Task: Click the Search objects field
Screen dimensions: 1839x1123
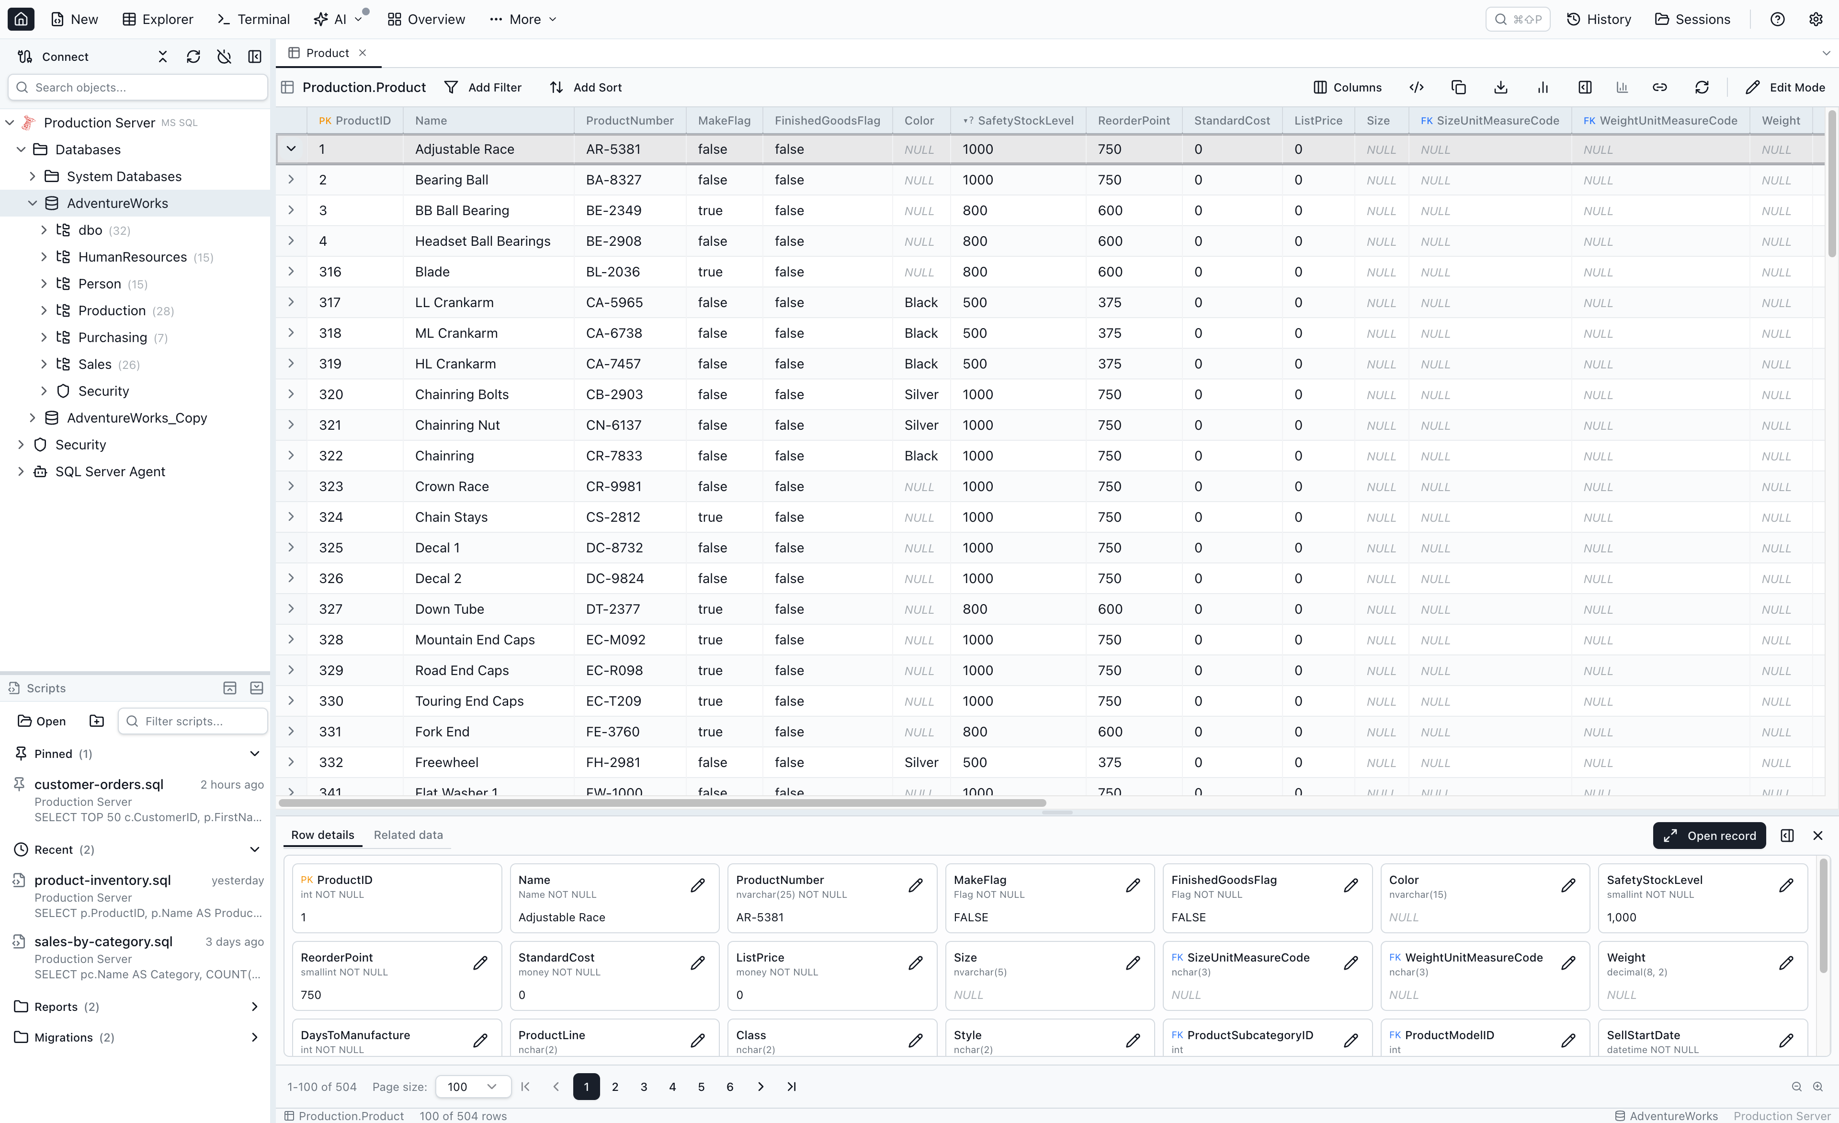Action: (138, 87)
